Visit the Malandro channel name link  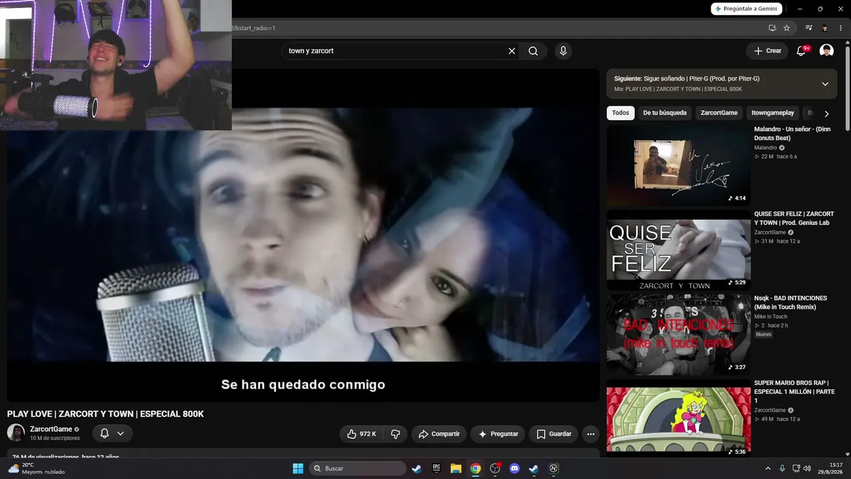coord(765,148)
